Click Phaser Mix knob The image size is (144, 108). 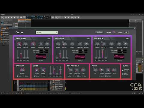95,70
